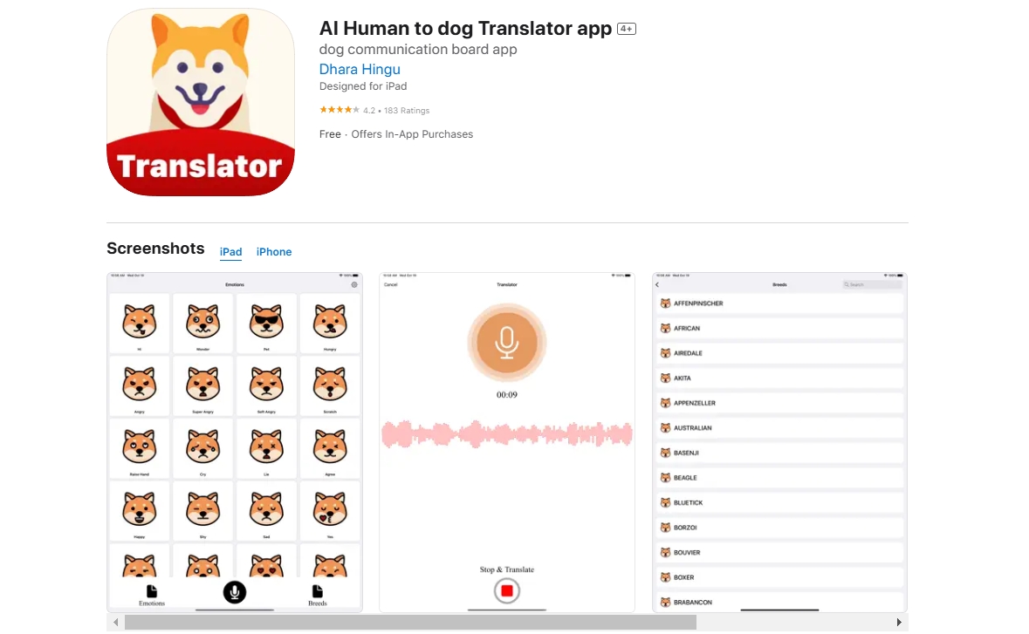Select the AKITA breed row
The width and height of the screenshot is (1029, 634).
pyautogui.click(x=779, y=378)
